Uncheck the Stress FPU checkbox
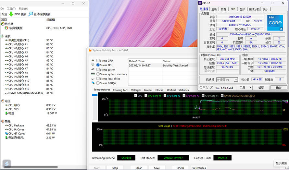289x170 pixels. pyautogui.click(x=98, y=65)
